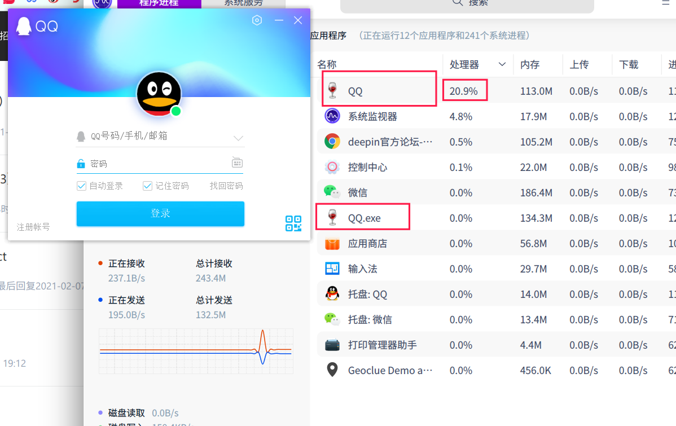The image size is (676, 426).
Task: Click the 系统监视器 process name
Action: (373, 116)
